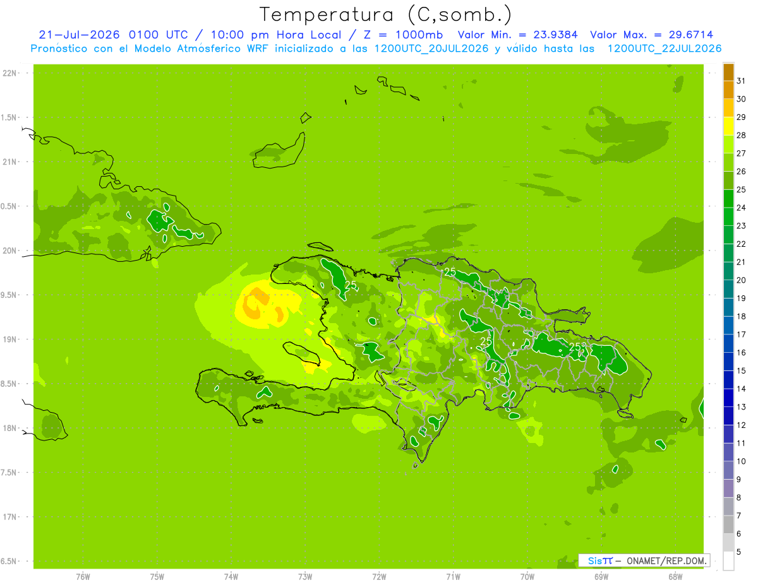Click the "17N" latitude axis label
Image resolution: width=758 pixels, height=585 pixels.
pyautogui.click(x=10, y=517)
